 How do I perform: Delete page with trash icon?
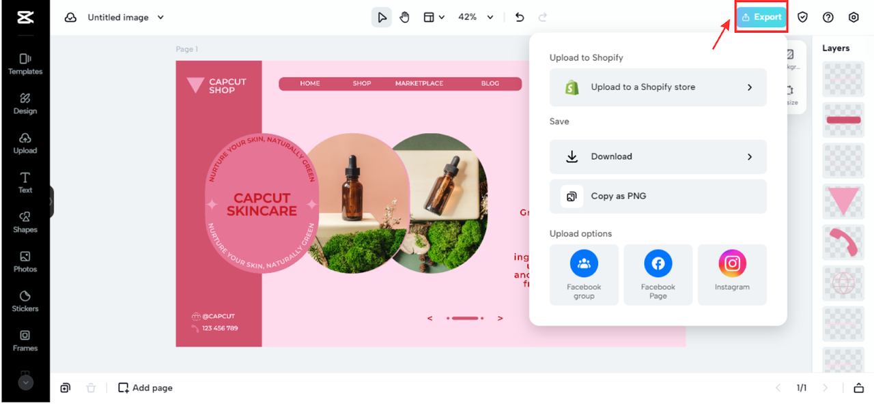pyautogui.click(x=91, y=388)
